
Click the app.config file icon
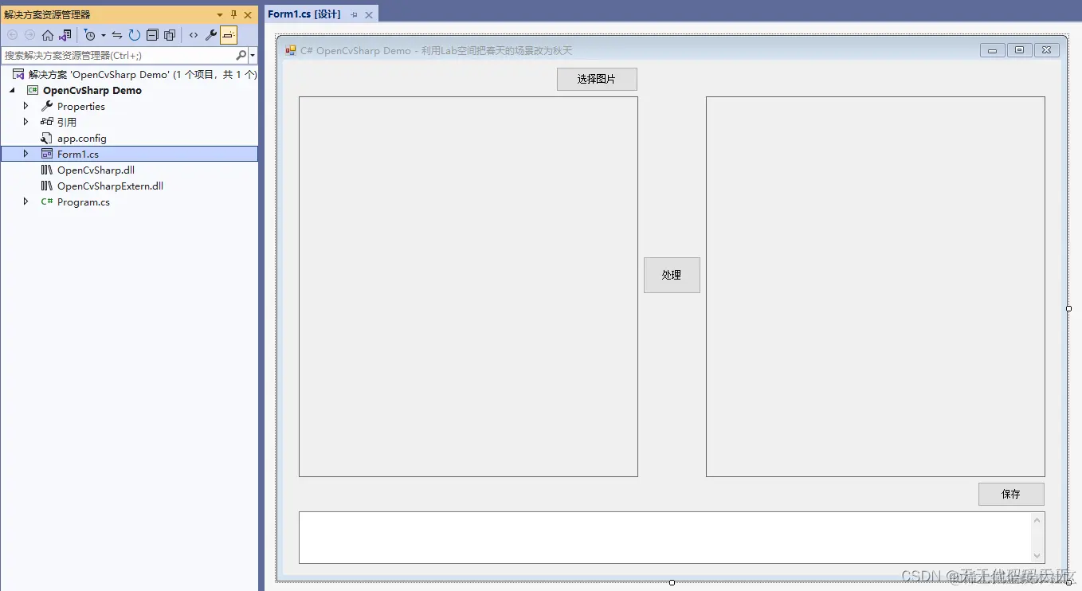point(47,139)
